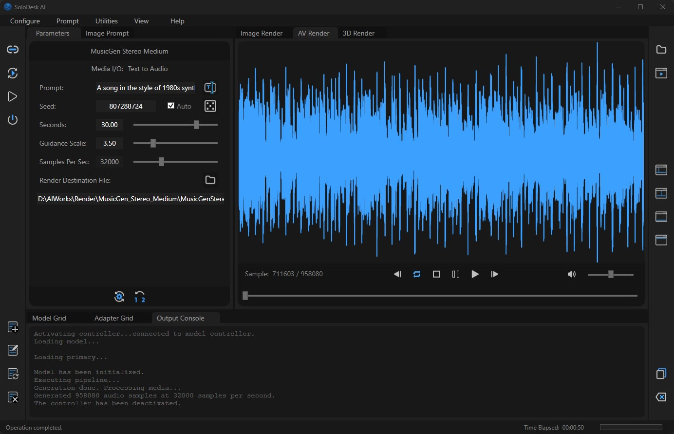Open the folder icon in right sidebar
Viewport: 674px width, 434px height.
(661, 50)
